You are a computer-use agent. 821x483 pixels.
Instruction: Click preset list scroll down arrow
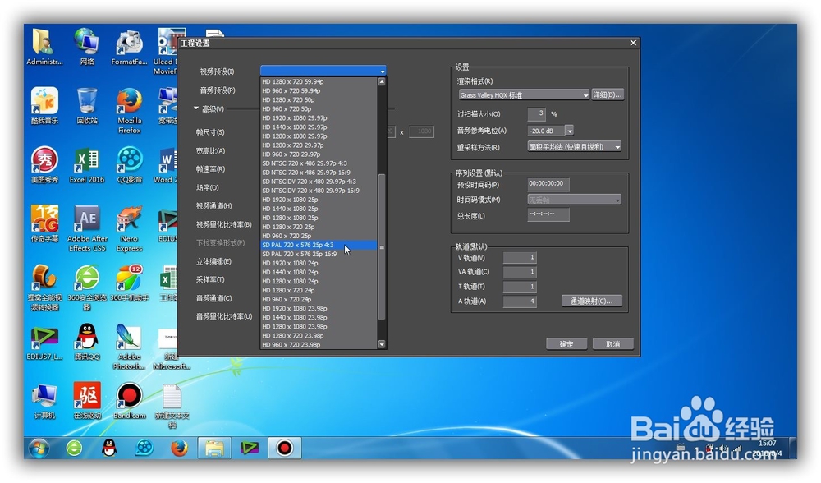click(382, 344)
